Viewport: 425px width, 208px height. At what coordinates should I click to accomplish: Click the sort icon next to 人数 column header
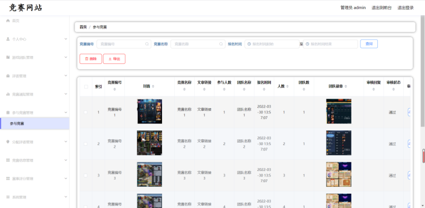click(x=287, y=87)
